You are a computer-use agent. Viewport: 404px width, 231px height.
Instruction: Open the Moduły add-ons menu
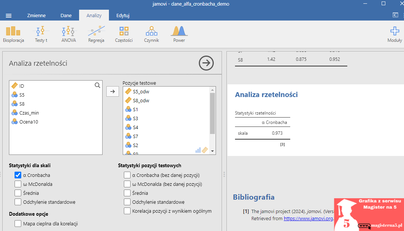coord(394,34)
